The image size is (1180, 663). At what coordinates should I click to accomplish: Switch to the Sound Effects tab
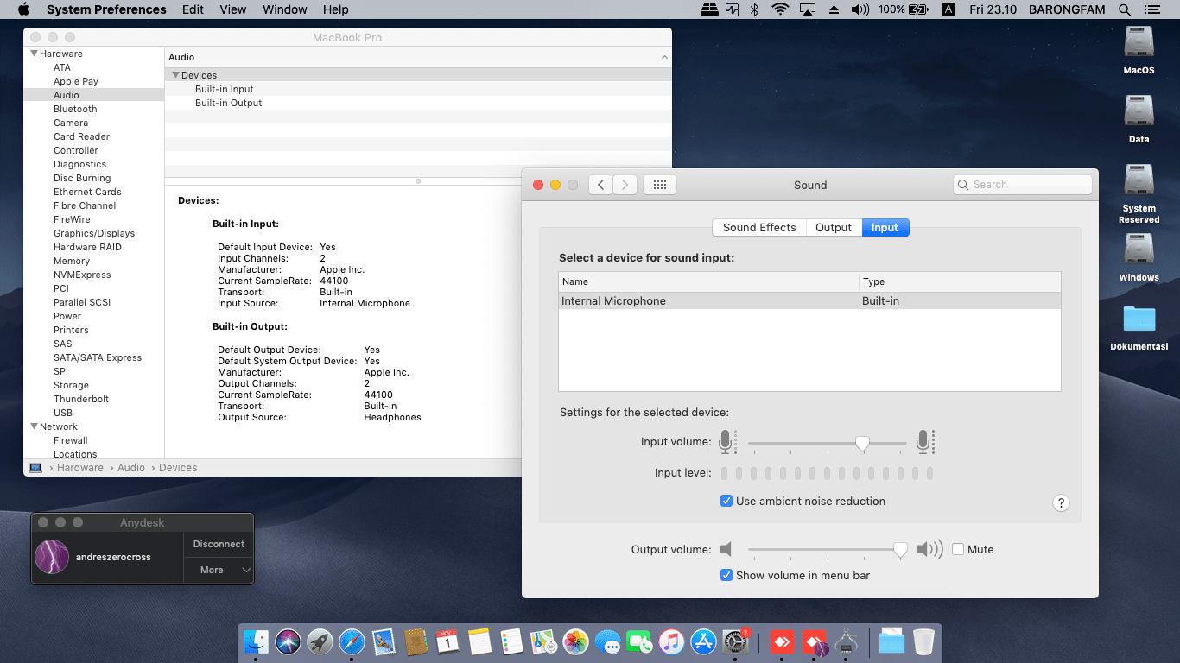coord(759,227)
